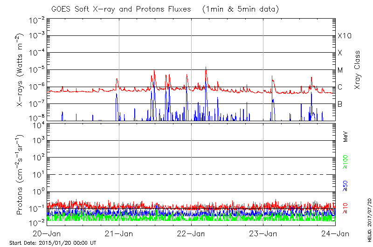Image resolution: width=373 pixels, height=247 pixels.
Task: Select the M class label on the right axis
Action: coord(340,70)
